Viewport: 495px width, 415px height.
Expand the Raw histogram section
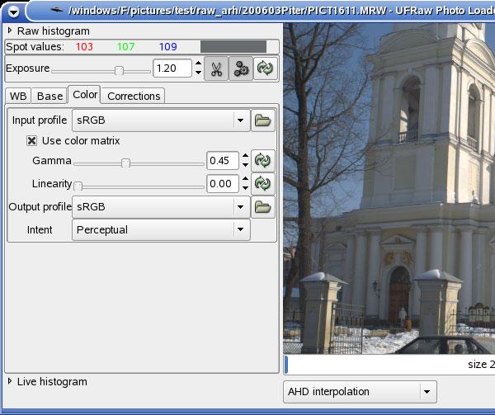click(x=10, y=31)
